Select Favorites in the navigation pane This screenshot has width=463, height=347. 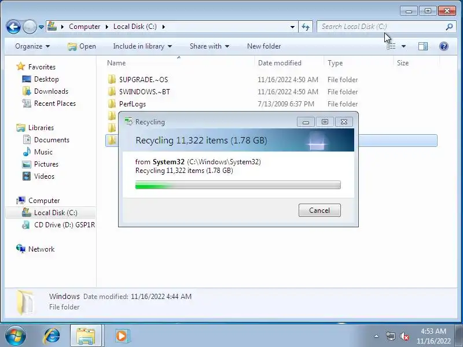click(42, 67)
